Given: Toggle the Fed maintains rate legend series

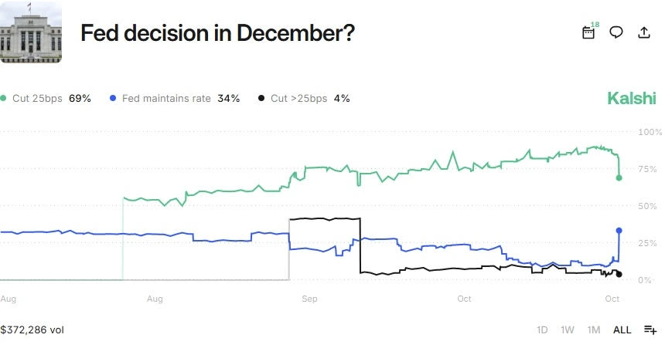Looking at the screenshot, I should 175,99.
